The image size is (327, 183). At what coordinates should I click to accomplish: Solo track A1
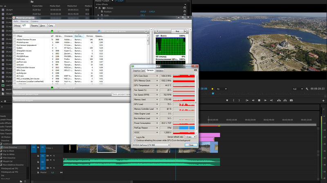pyautogui.click(x=54, y=156)
